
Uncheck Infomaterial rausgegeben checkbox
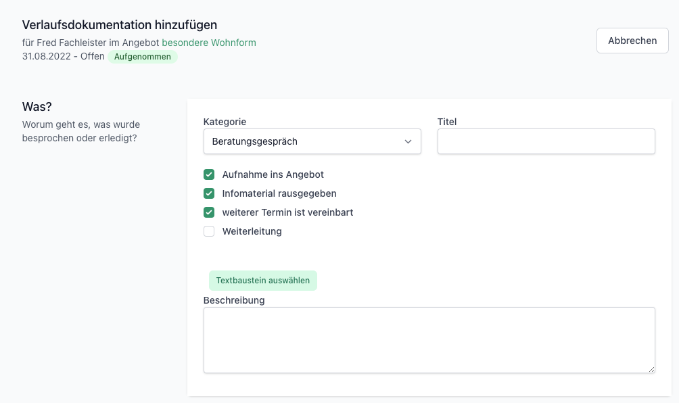209,193
